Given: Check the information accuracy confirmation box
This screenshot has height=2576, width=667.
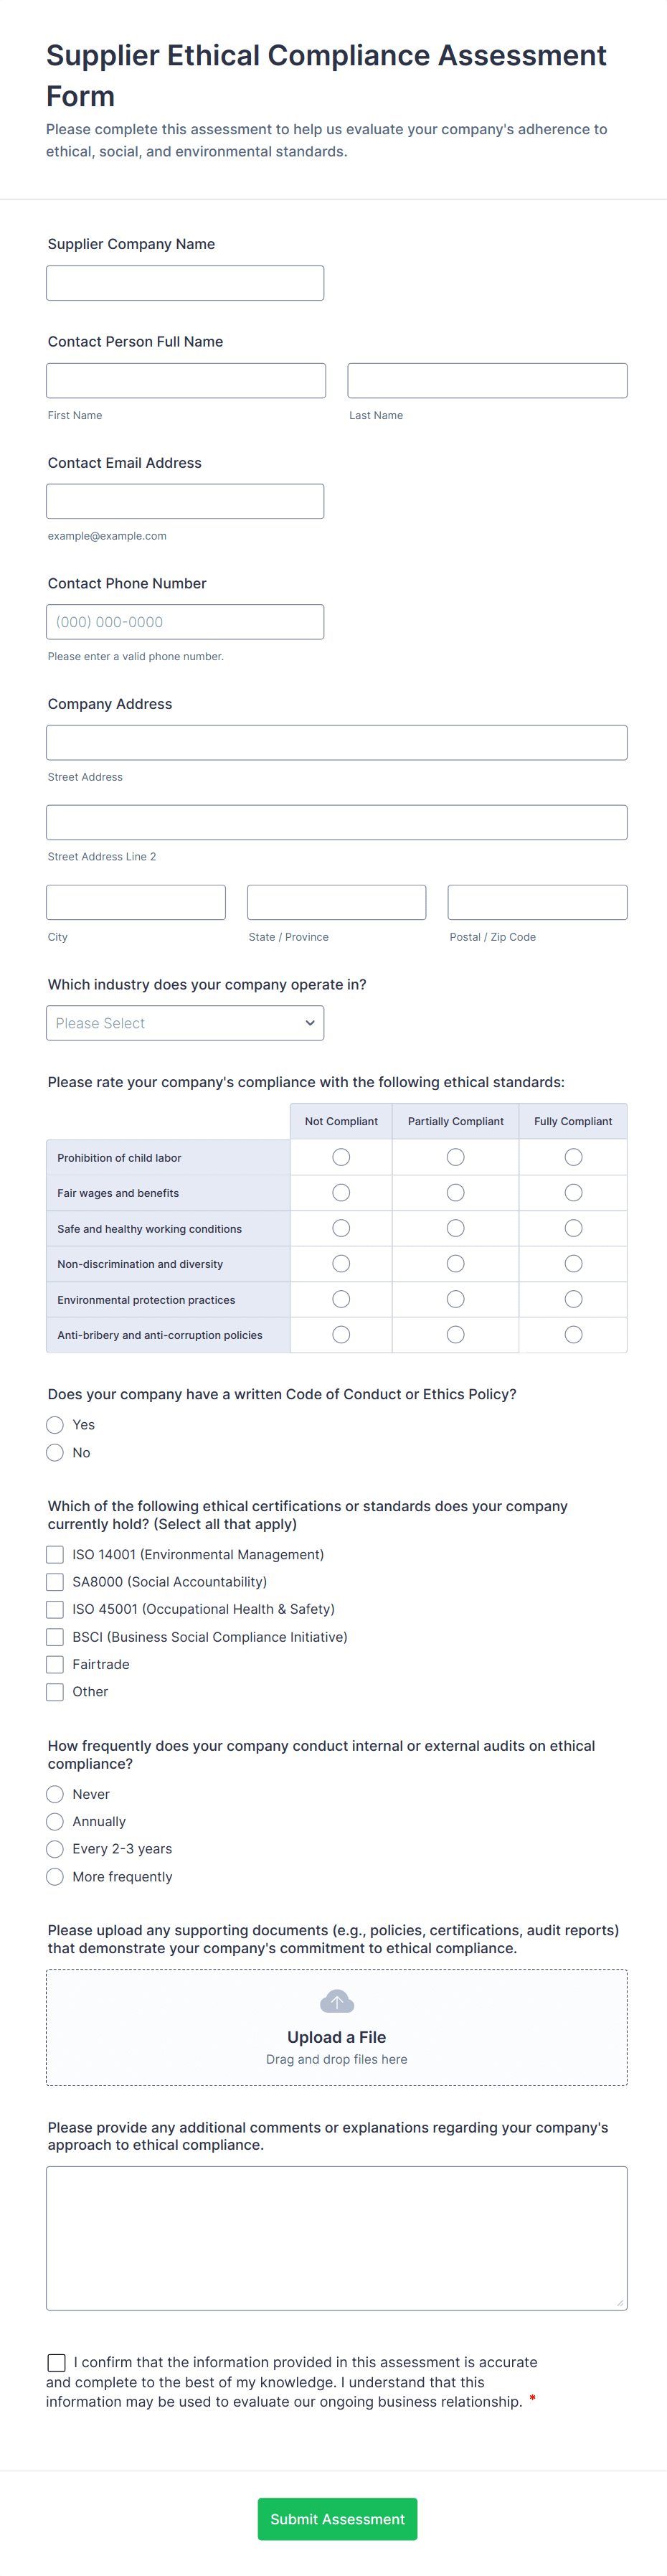Looking at the screenshot, I should tap(57, 2362).
